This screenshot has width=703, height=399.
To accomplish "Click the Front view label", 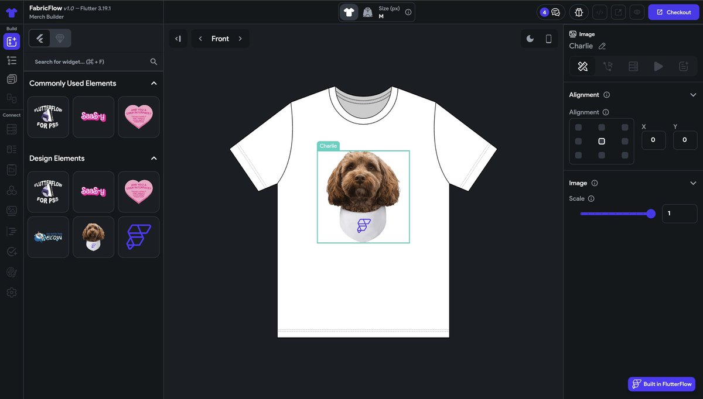I will click(x=220, y=39).
